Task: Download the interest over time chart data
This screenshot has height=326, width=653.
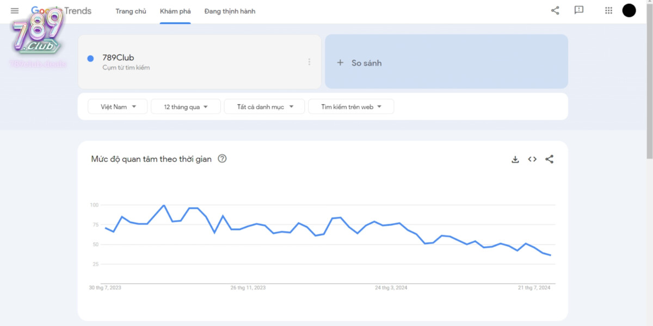Action: [x=515, y=159]
